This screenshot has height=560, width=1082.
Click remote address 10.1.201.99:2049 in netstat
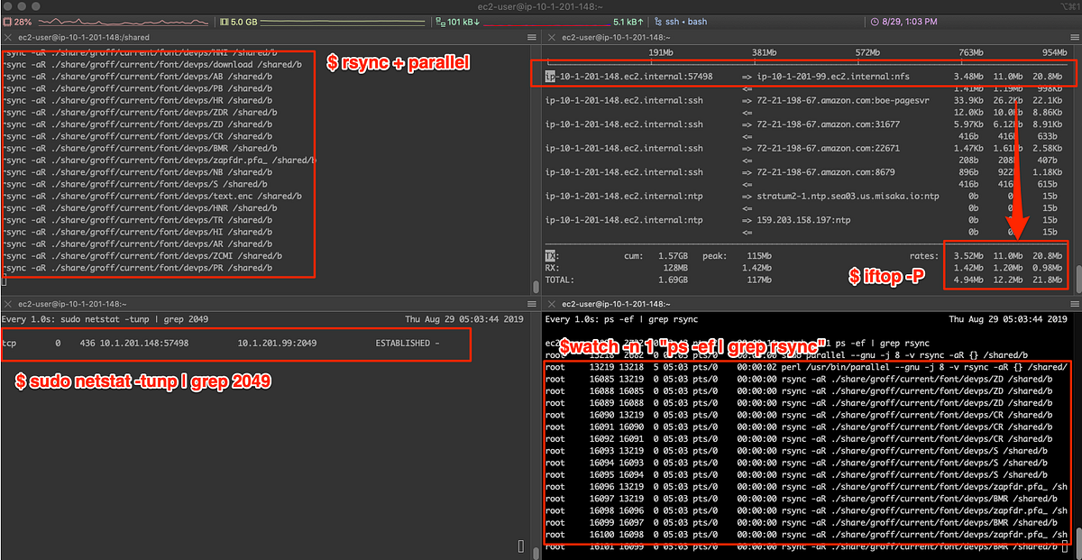coord(278,344)
